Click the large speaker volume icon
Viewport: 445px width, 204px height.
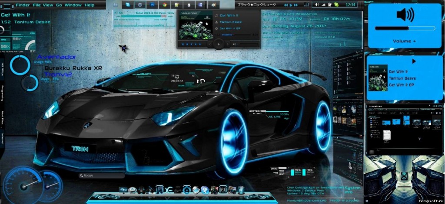[405, 15]
